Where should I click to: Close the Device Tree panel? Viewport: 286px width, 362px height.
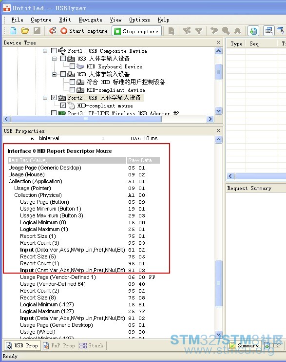219,42
